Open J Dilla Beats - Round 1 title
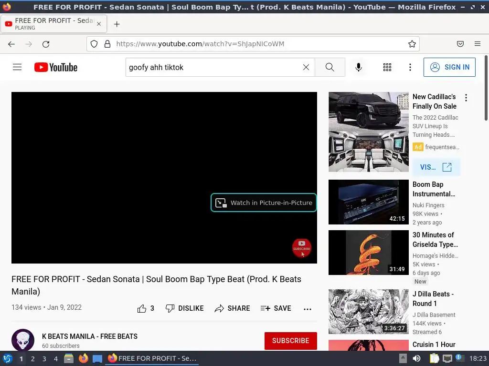This screenshot has height=366, width=489. click(433, 299)
